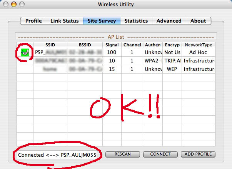232x169 pixels.
Task: Click the green connected handshake icon
Action: coord(25,52)
